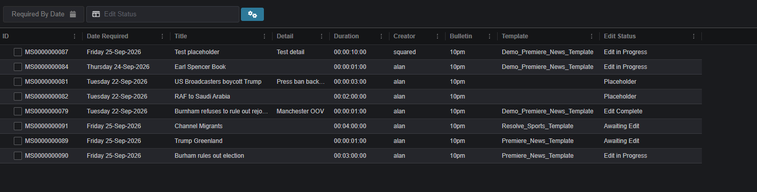Sort by Duration column header
Image resolution: width=757 pixels, height=192 pixels.
click(x=346, y=36)
